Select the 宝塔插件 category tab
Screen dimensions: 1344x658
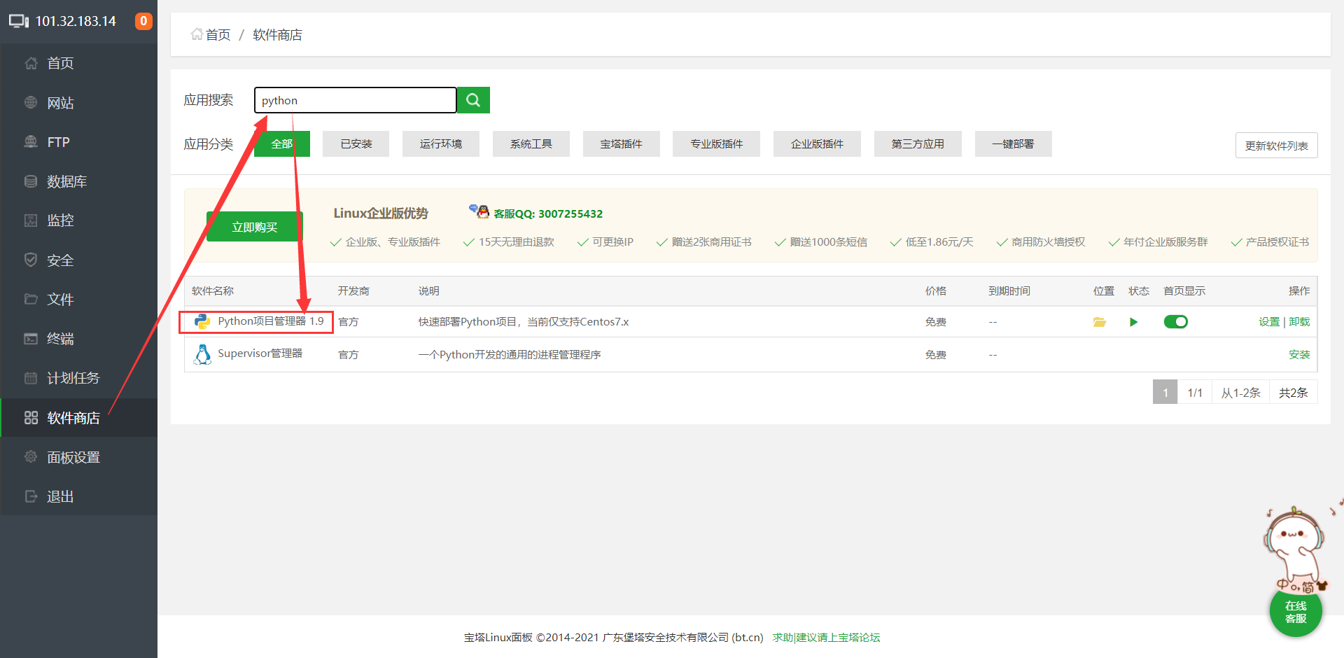click(x=622, y=144)
